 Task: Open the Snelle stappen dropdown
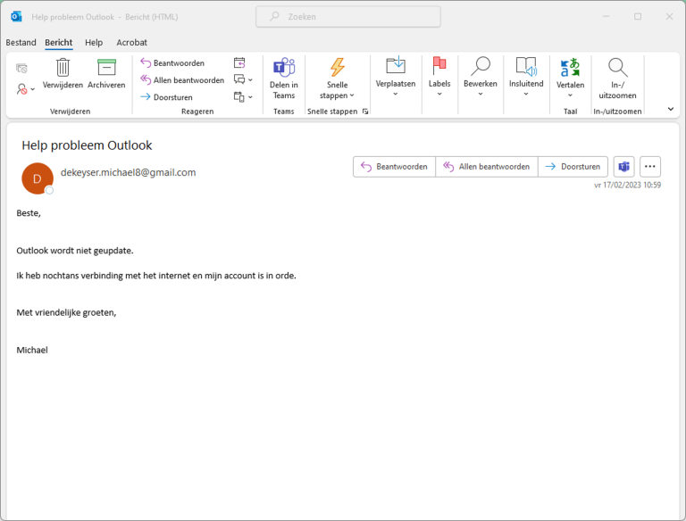tap(337, 95)
